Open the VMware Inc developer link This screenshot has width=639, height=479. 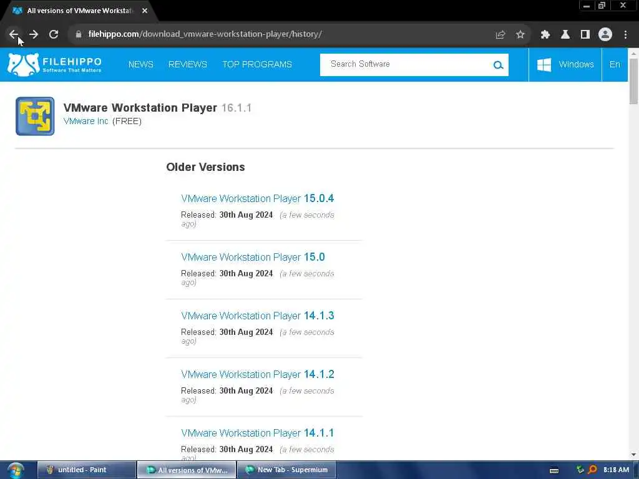pos(86,121)
